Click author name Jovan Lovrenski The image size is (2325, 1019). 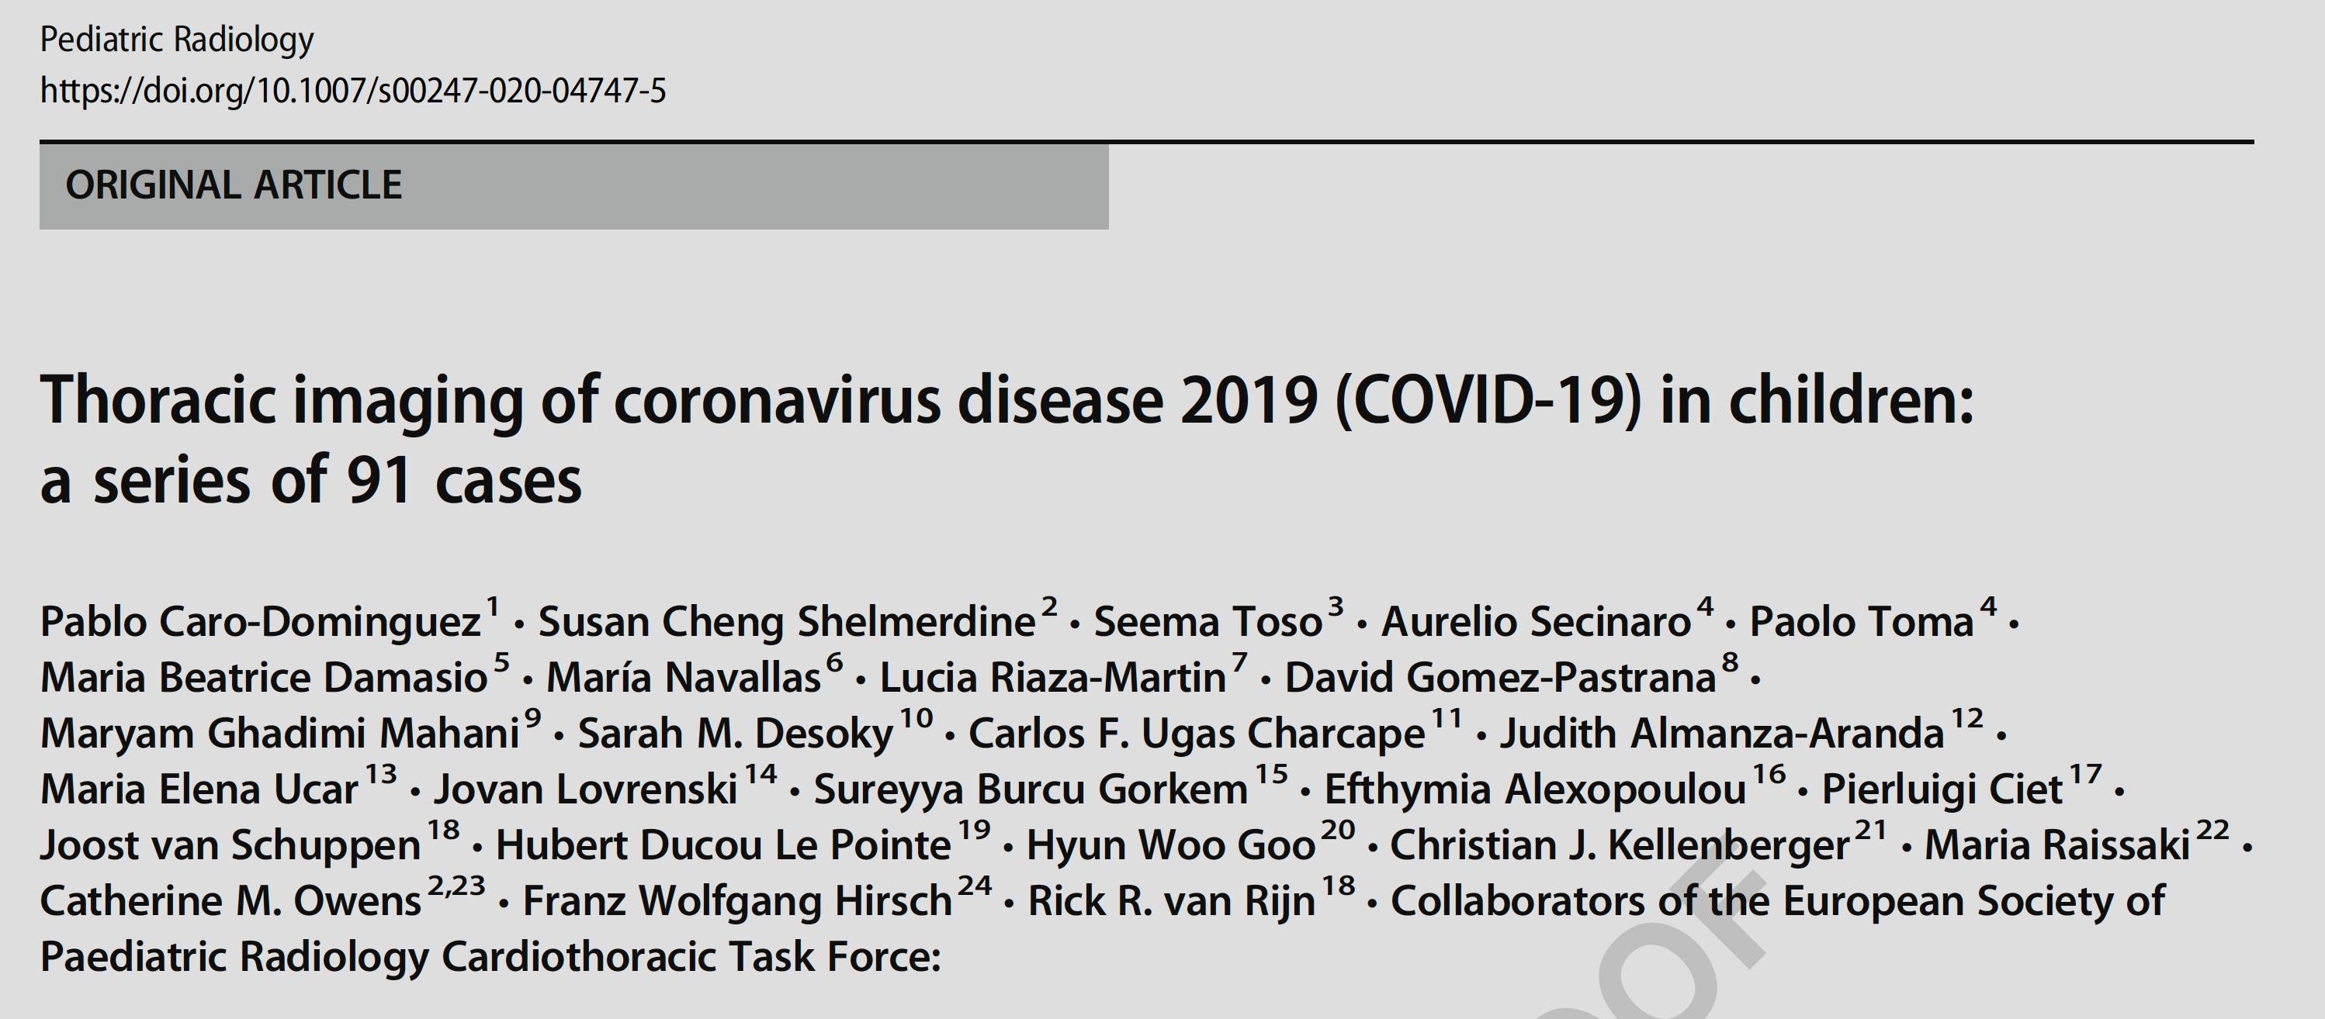click(x=586, y=790)
